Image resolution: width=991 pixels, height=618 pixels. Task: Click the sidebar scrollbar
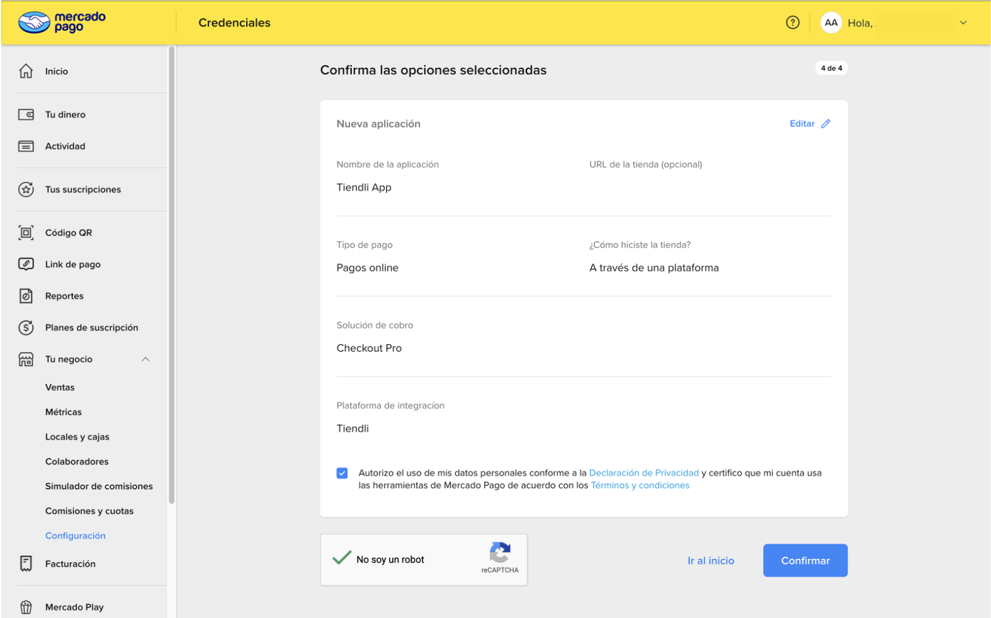[x=171, y=275]
